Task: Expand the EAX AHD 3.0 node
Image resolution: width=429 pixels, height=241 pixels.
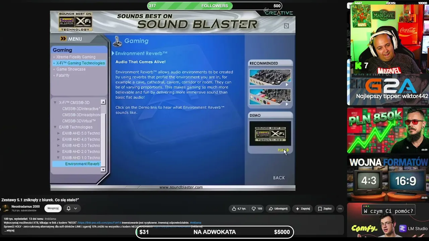Action: coord(59,146)
